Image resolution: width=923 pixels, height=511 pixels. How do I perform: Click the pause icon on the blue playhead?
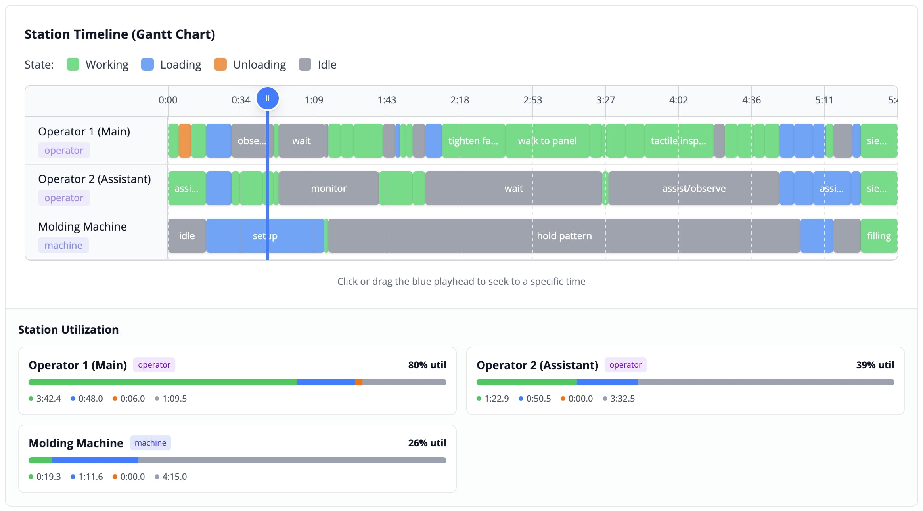(267, 98)
